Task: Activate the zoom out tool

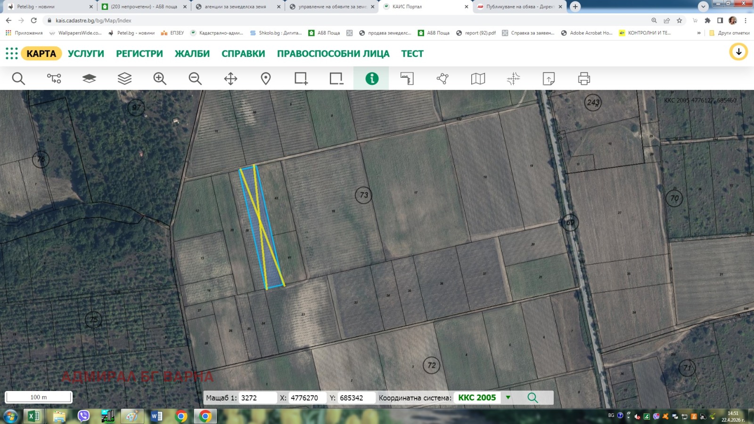Action: (195, 78)
